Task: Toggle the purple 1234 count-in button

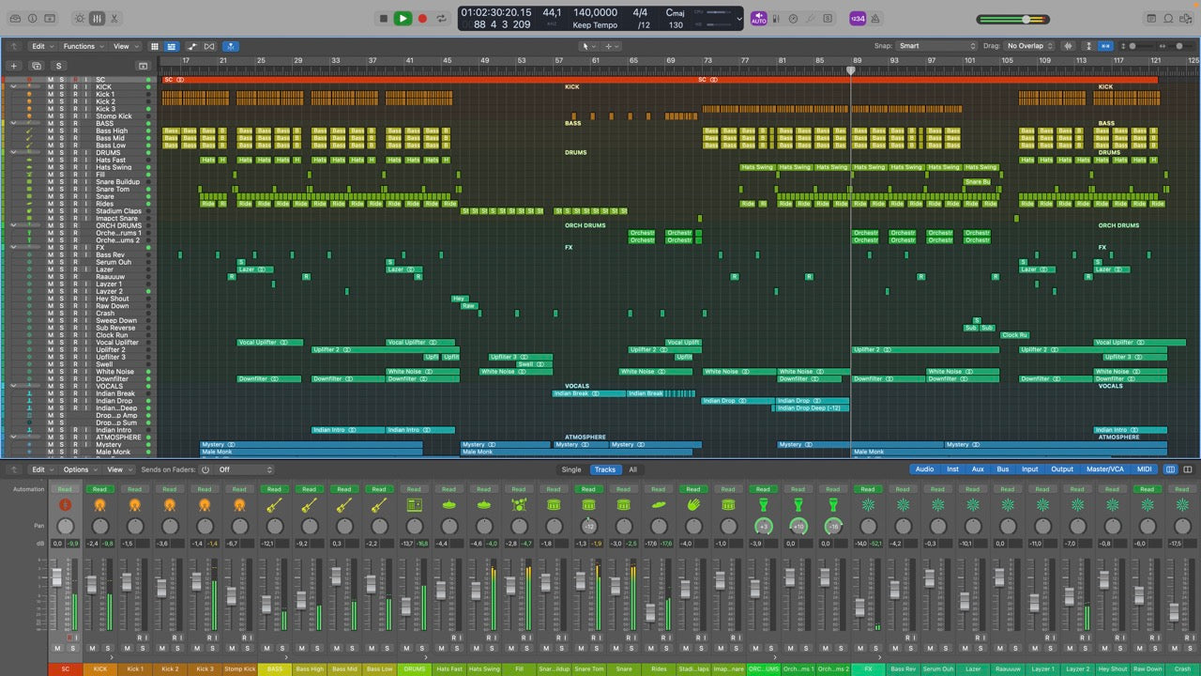Action: pos(857,18)
